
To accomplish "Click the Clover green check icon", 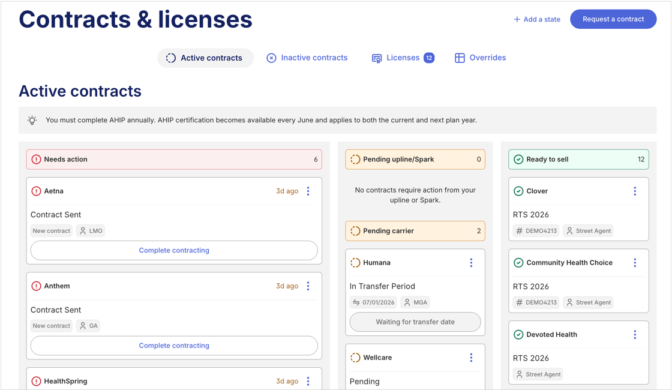I will (x=518, y=191).
